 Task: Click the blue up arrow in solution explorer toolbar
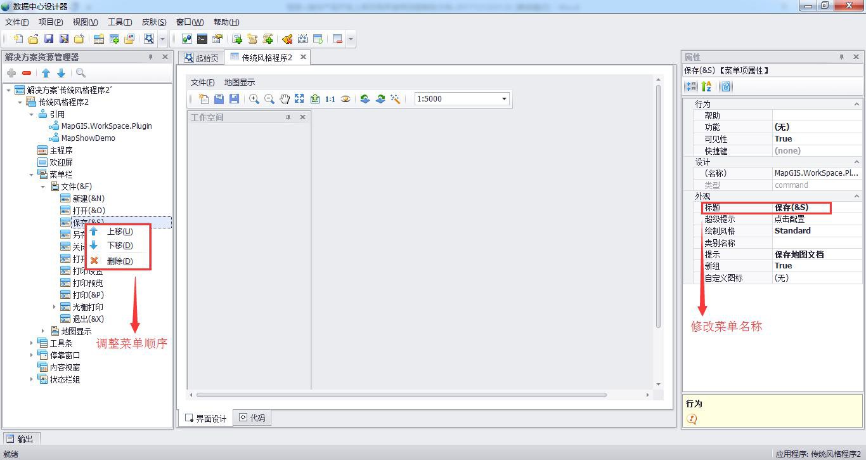click(46, 73)
